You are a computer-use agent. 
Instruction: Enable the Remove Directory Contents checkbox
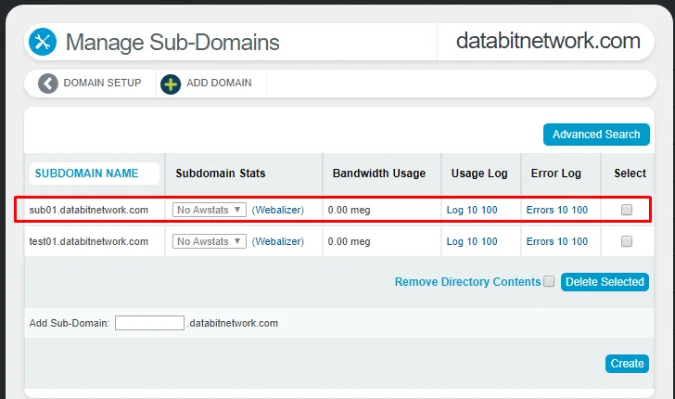549,281
